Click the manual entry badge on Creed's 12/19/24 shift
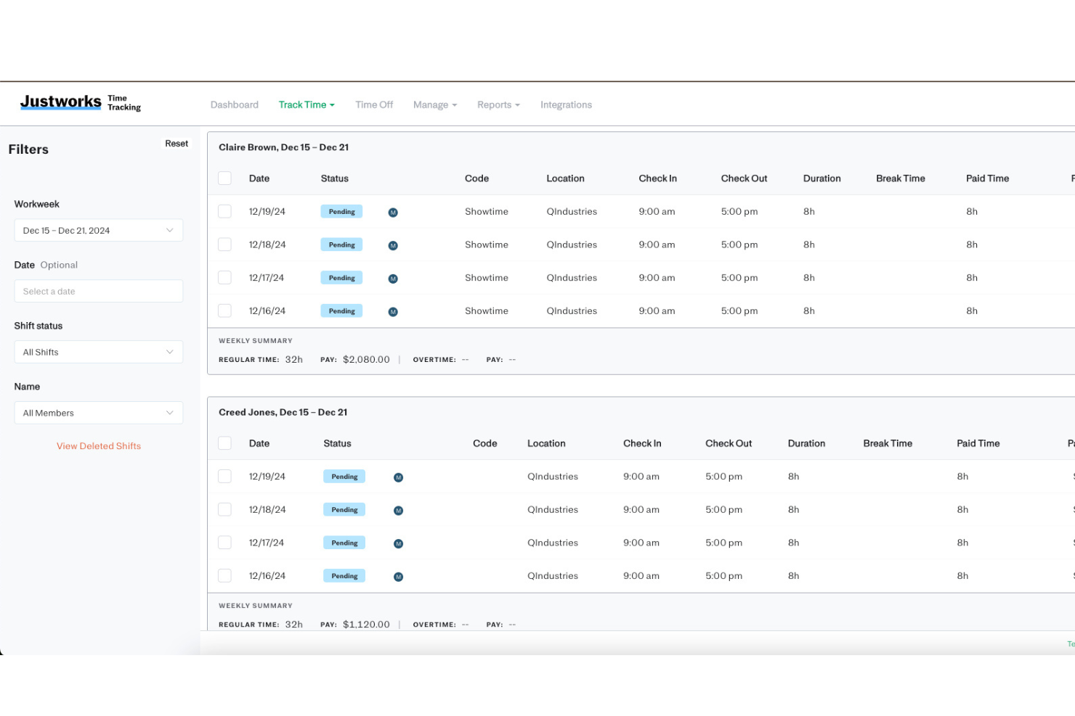The width and height of the screenshot is (1075, 716). pos(398,477)
